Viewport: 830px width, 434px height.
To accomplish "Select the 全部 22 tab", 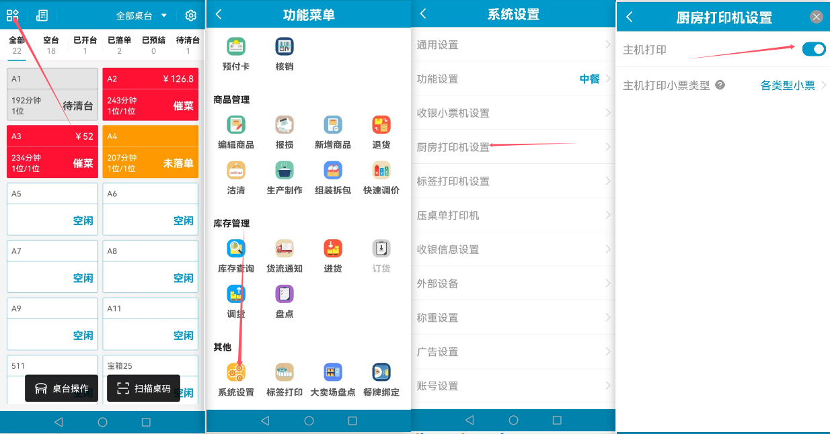I will click(17, 46).
